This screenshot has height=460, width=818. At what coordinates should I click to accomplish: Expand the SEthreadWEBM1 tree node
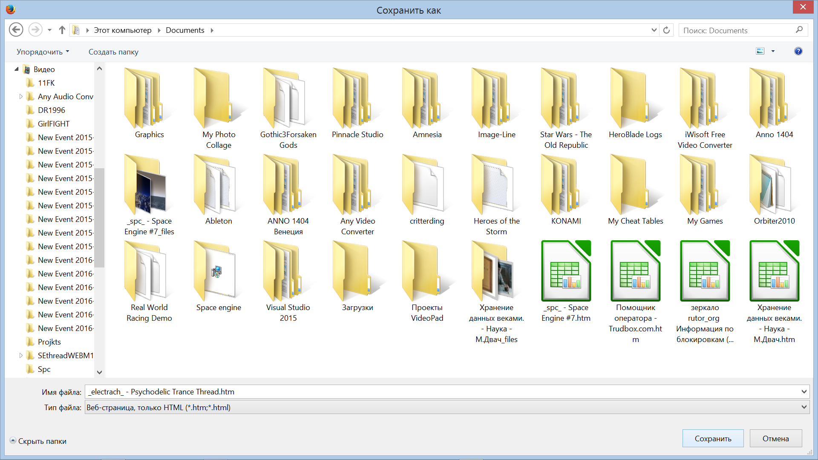(x=21, y=356)
